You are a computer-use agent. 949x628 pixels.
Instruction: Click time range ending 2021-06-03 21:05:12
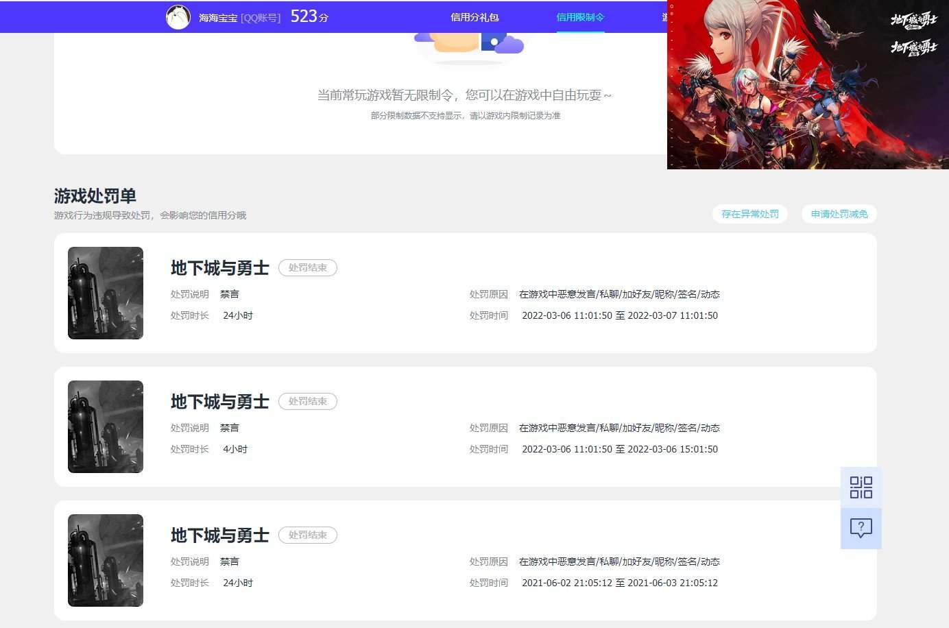click(x=620, y=583)
